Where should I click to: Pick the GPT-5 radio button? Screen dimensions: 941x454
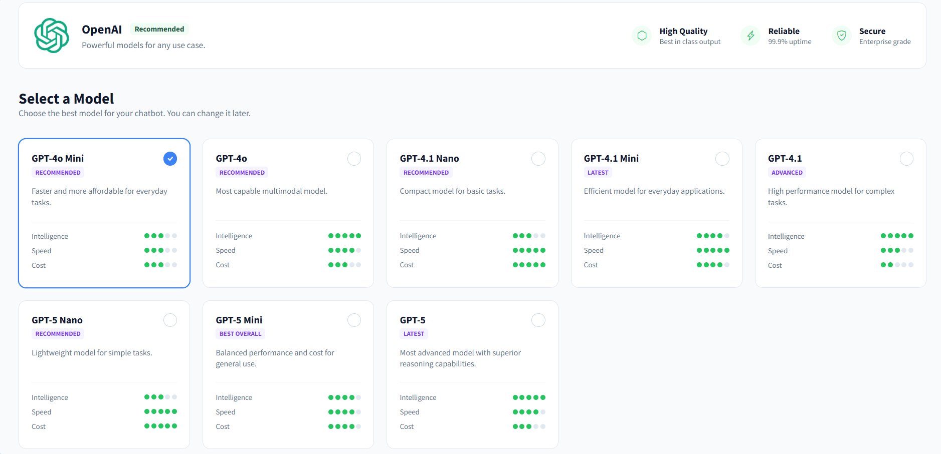coord(538,320)
